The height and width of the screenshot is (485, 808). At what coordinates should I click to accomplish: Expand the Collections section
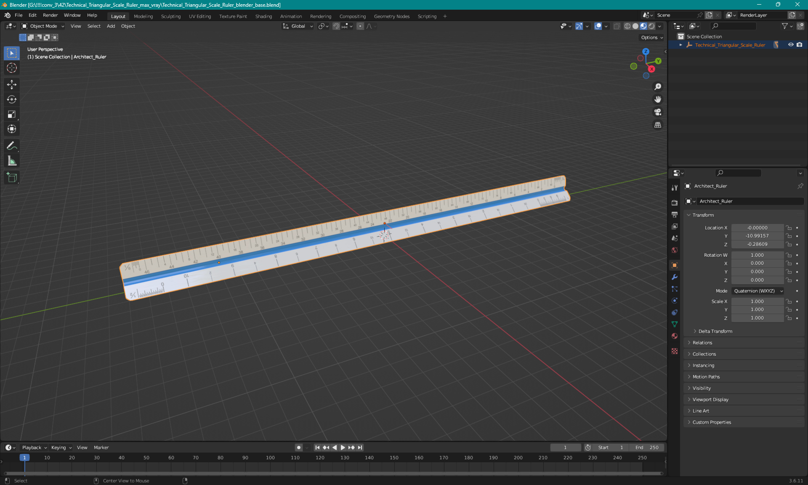click(x=704, y=353)
